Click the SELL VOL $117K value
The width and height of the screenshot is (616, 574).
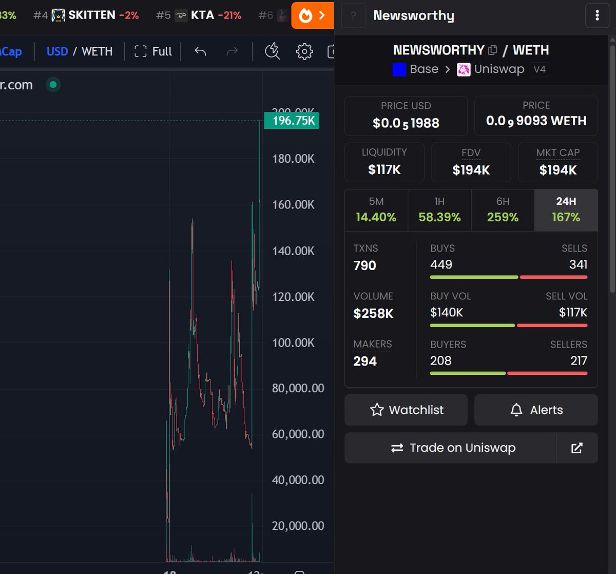573,312
